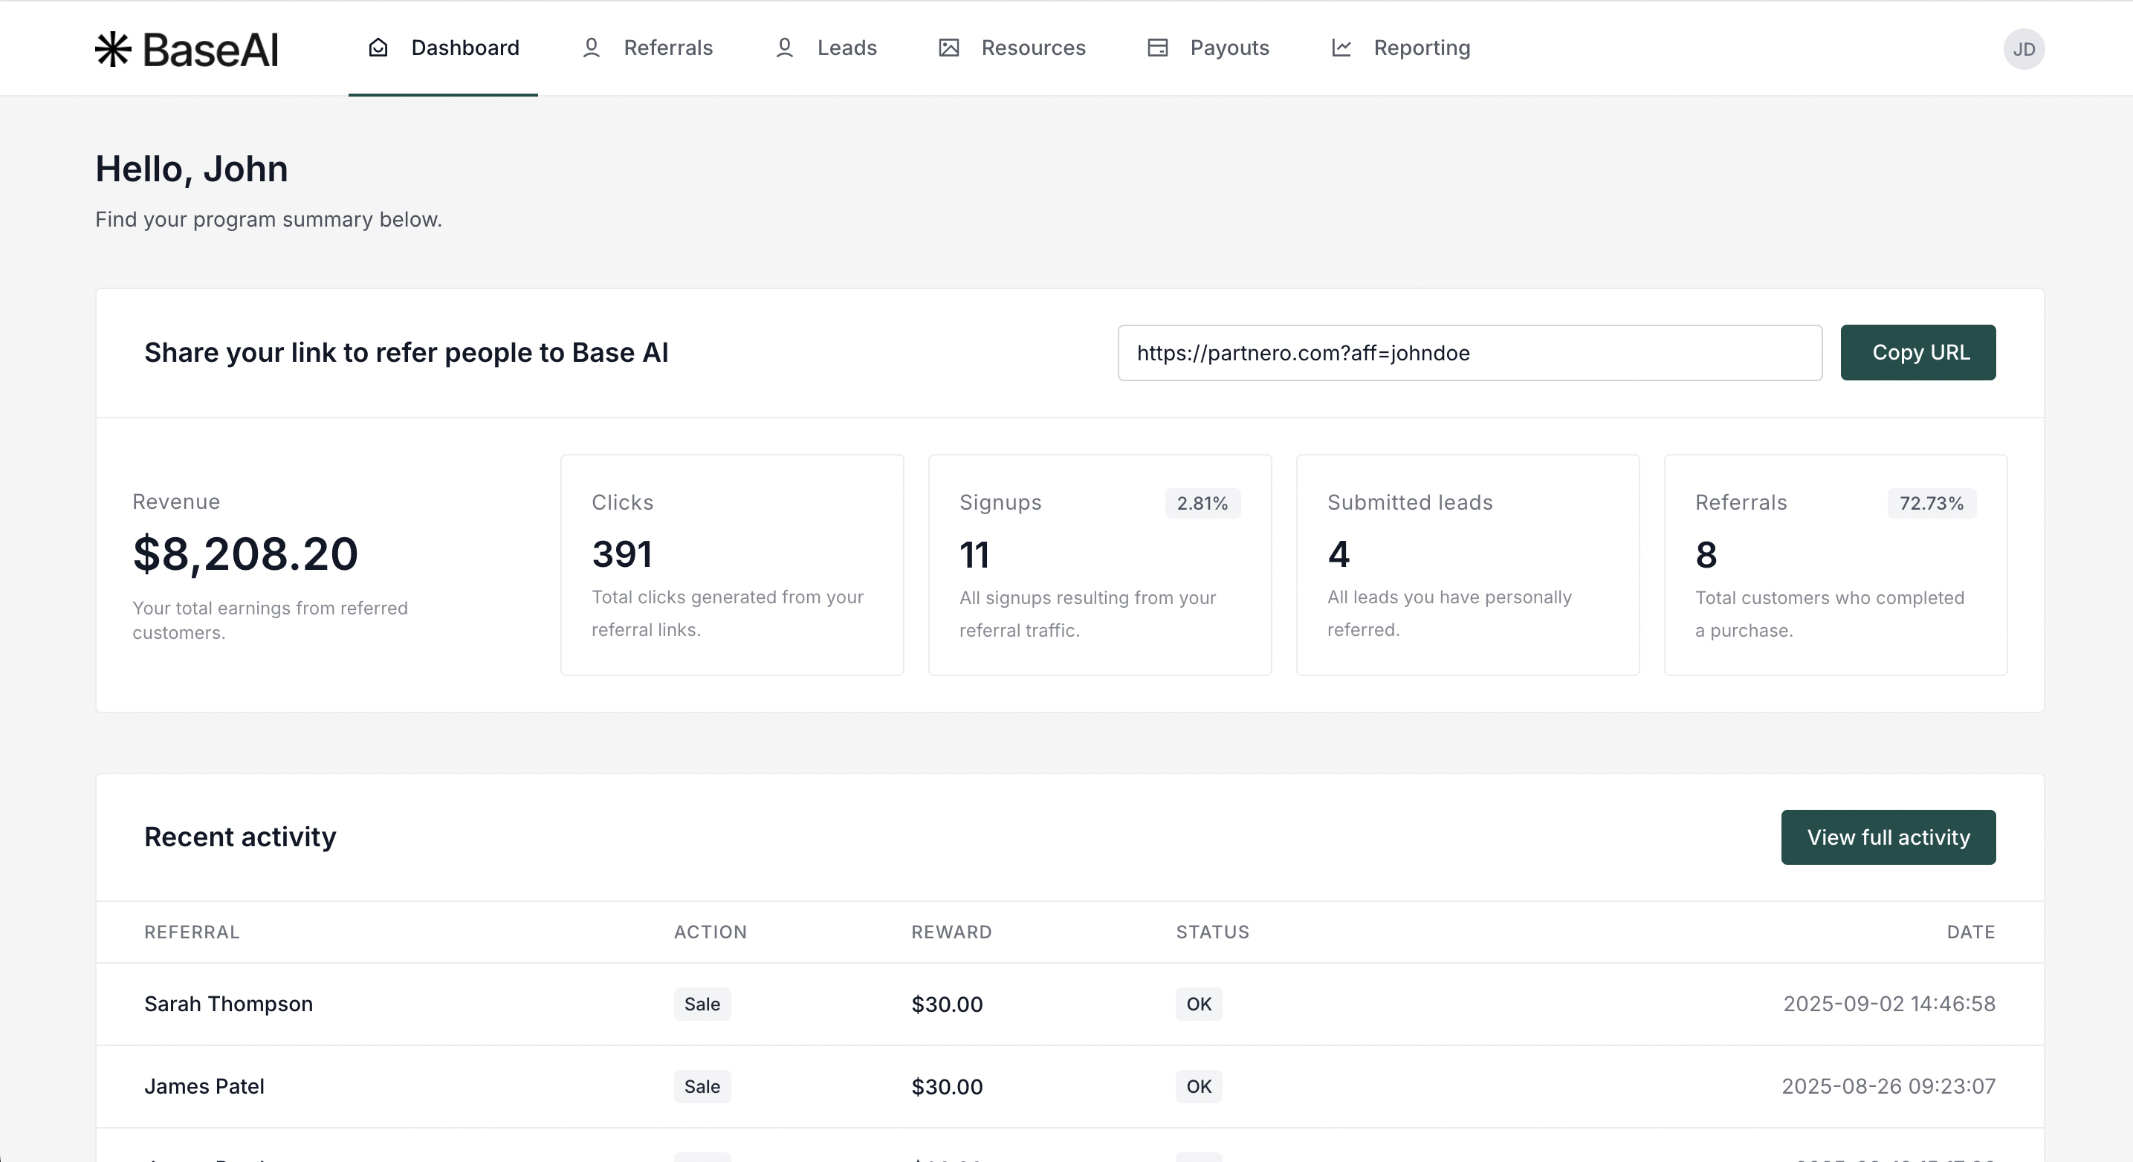Switch to the Referrals tab
Image resolution: width=2133 pixels, height=1162 pixels.
click(667, 48)
